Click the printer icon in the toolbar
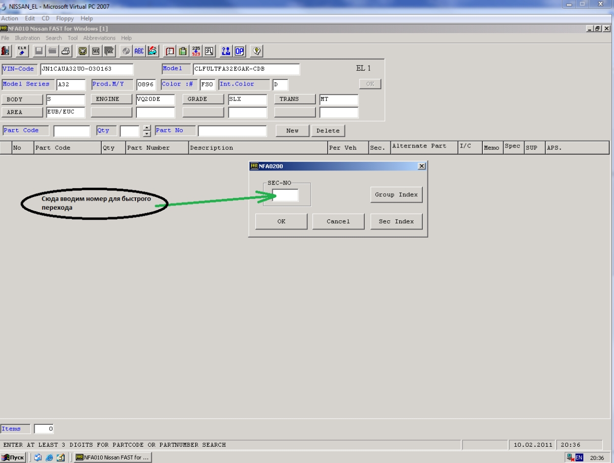The image size is (614, 463). [x=66, y=51]
